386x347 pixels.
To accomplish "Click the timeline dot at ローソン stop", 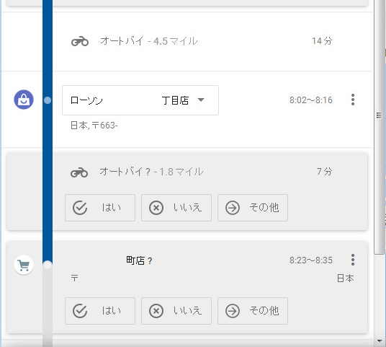I will point(48,100).
